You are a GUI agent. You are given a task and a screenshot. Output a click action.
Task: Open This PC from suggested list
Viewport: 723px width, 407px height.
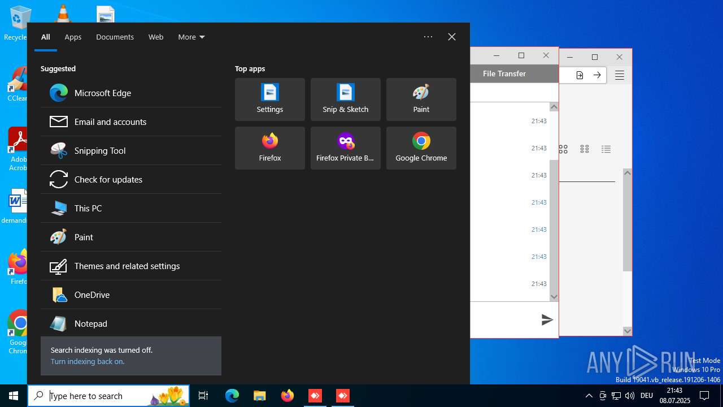pyautogui.click(x=131, y=208)
